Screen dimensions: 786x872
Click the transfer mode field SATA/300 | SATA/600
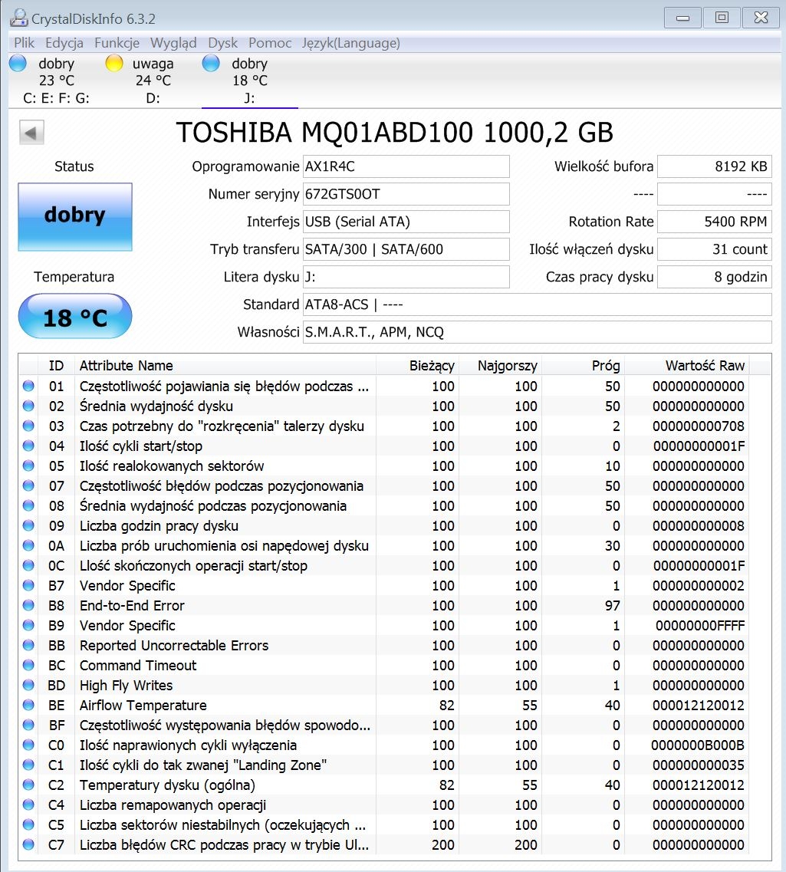(x=406, y=249)
